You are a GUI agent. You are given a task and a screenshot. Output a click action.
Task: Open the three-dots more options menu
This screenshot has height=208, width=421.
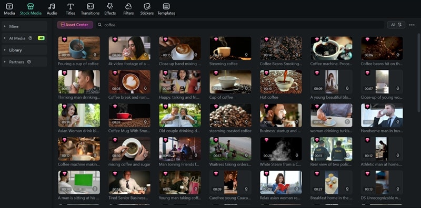tap(412, 25)
